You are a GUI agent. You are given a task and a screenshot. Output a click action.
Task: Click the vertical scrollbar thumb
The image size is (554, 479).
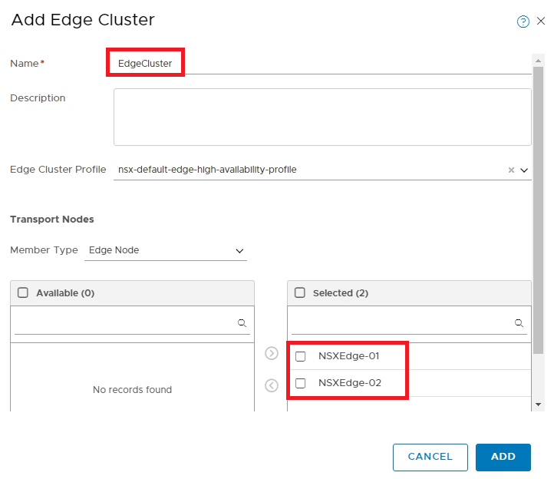point(538,210)
